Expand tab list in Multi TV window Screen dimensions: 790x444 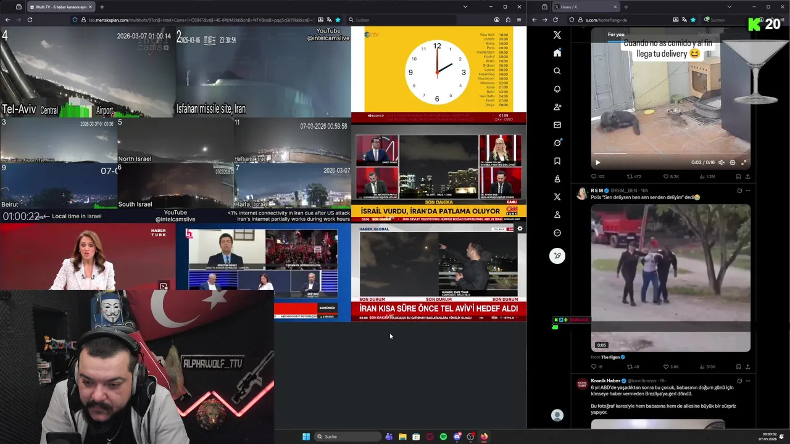click(x=465, y=7)
